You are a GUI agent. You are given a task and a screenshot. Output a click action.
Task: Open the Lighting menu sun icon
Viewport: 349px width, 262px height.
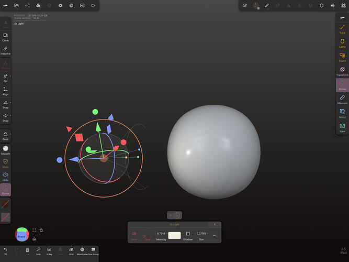(60, 6)
